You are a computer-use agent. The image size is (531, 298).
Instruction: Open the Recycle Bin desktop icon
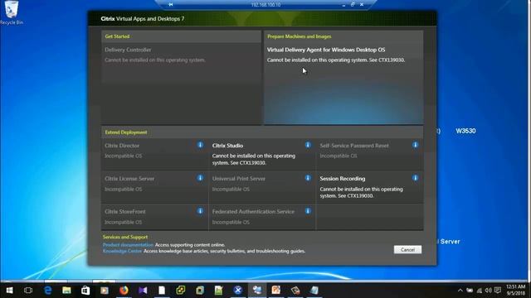(12, 13)
